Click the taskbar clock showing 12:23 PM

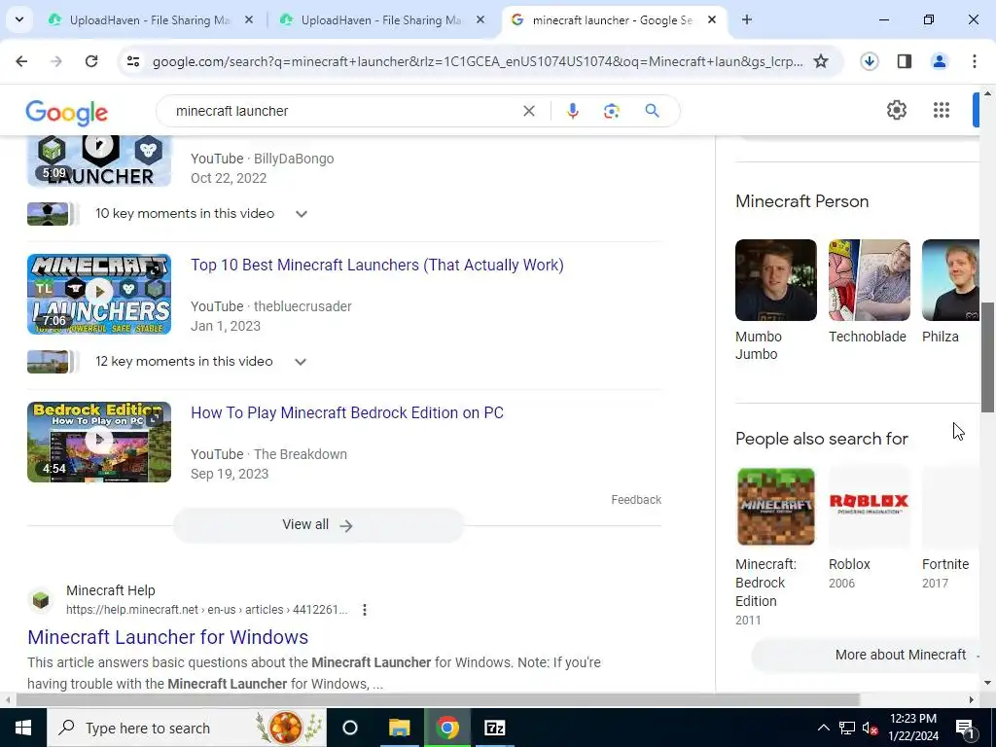[x=913, y=728]
